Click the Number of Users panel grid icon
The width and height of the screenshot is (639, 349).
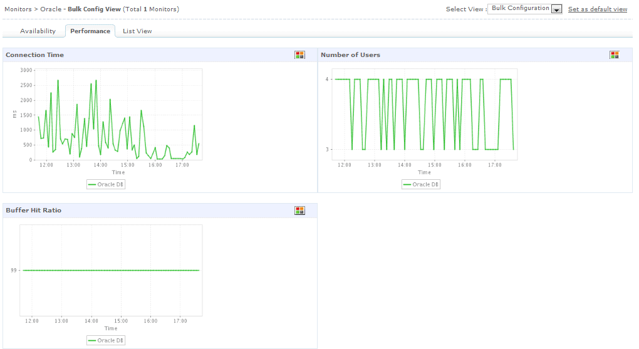614,55
